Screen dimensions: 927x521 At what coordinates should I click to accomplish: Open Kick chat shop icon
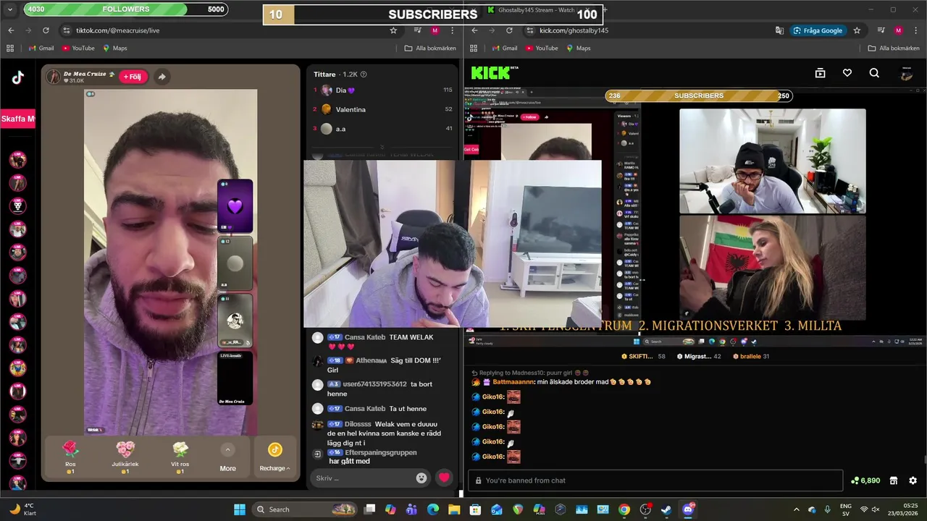click(894, 480)
